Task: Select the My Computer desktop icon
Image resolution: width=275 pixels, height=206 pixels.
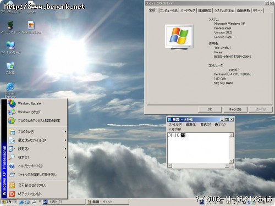Action: point(10,27)
